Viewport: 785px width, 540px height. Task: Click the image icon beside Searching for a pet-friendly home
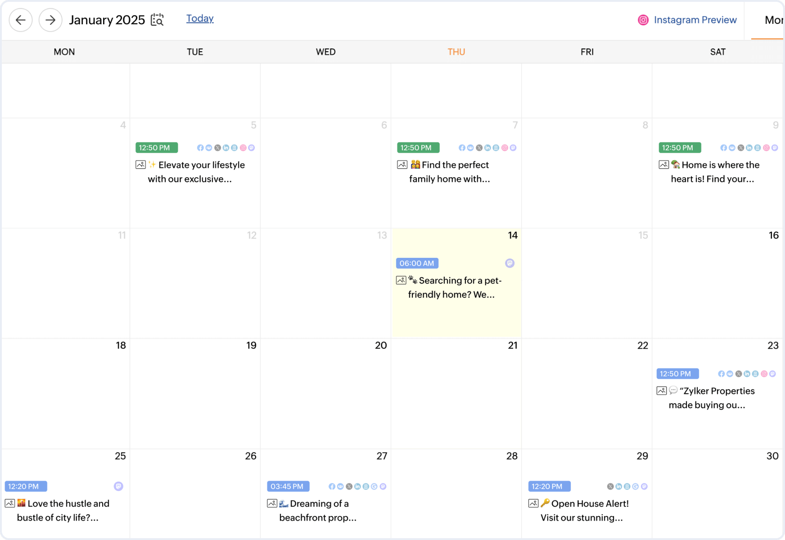point(401,280)
